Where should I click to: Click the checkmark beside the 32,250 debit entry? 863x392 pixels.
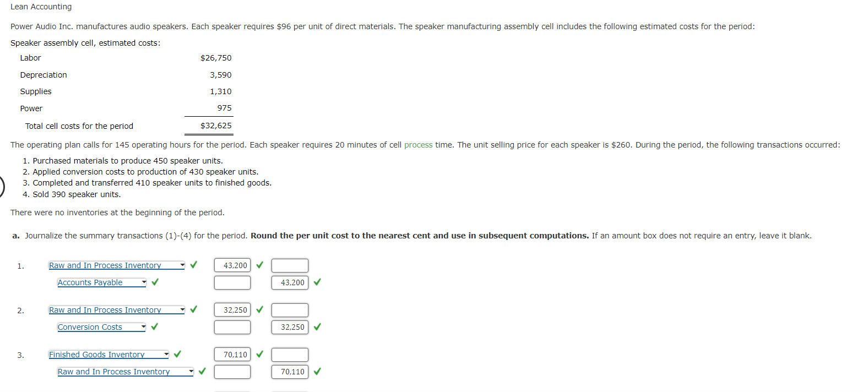(x=259, y=309)
